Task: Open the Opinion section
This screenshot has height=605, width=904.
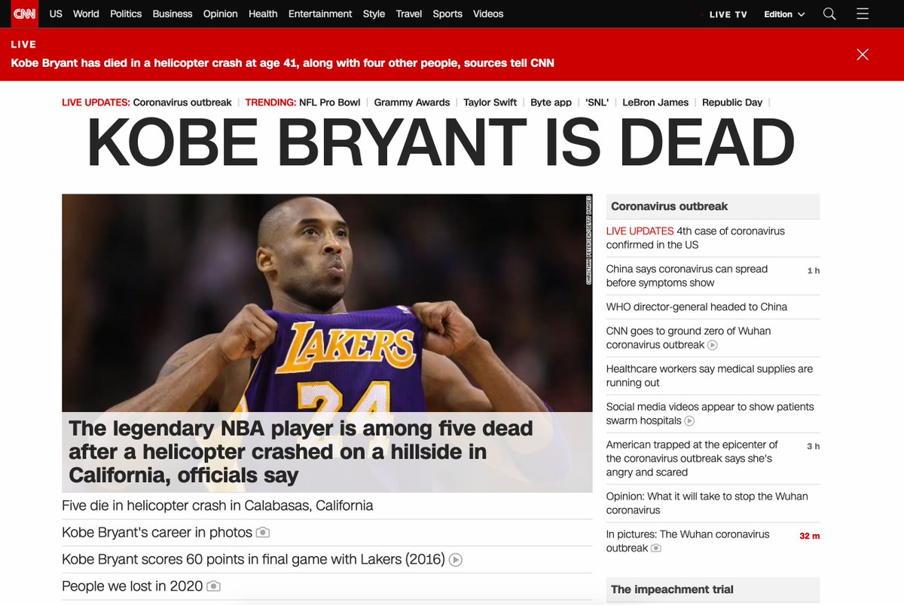Action: point(221,14)
